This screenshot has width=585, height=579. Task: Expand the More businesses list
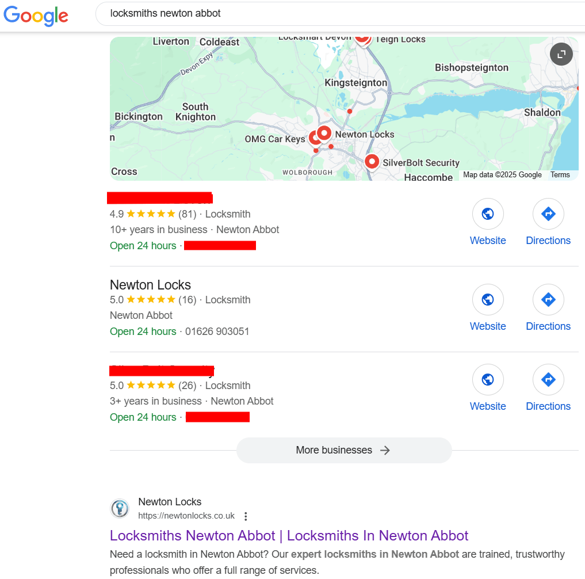tap(343, 450)
